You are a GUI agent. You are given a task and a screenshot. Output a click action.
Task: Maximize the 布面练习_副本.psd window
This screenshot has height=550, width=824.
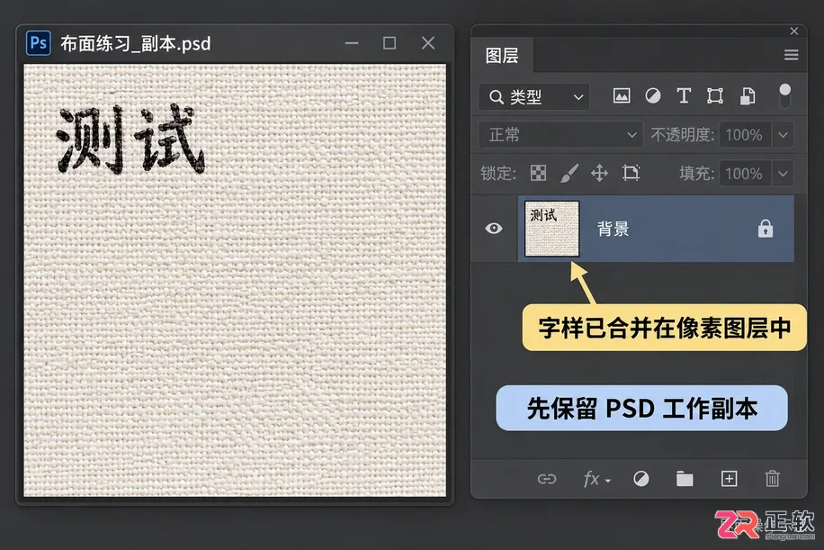pyautogui.click(x=390, y=42)
